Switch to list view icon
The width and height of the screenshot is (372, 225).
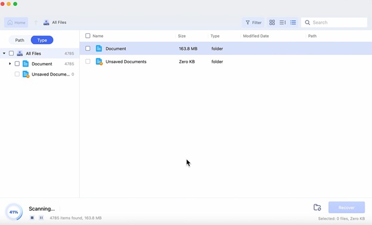pyautogui.click(x=293, y=23)
